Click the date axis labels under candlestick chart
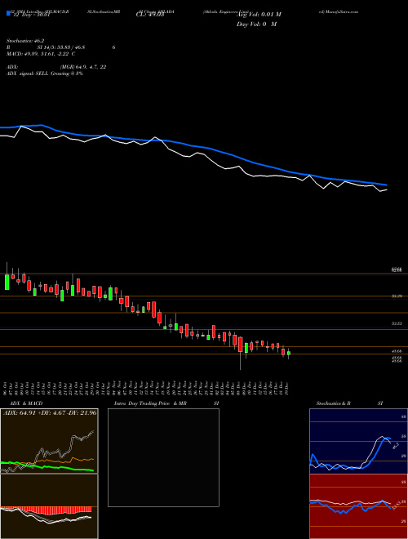Image resolution: width=408 pixels, height=539 pixels. tap(147, 389)
